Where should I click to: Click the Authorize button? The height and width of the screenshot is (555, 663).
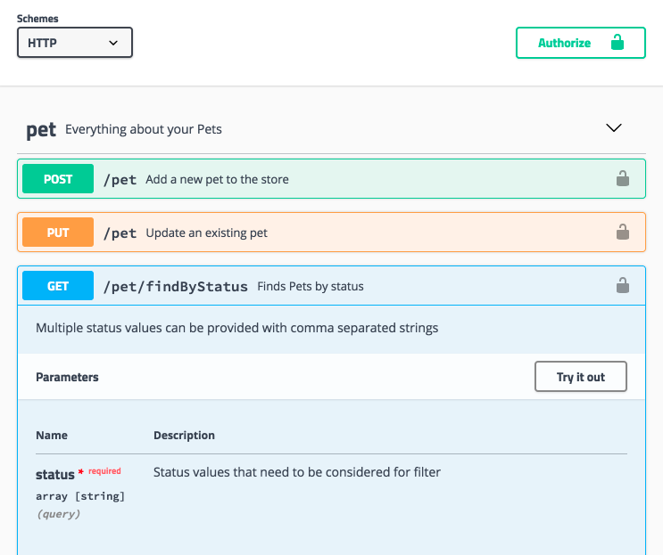(x=581, y=43)
